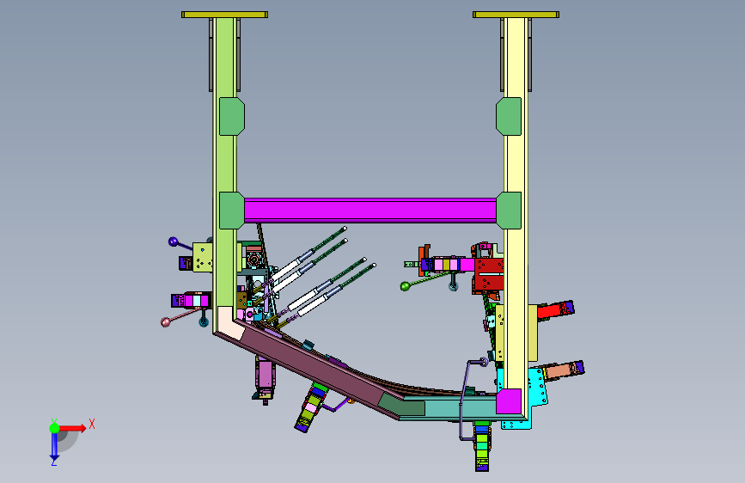Select the green gusset at the crossbeam's right end
The image size is (745, 483).
[x=509, y=211]
